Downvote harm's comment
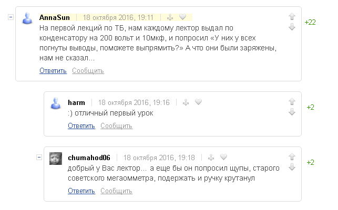 tap(292, 112)
